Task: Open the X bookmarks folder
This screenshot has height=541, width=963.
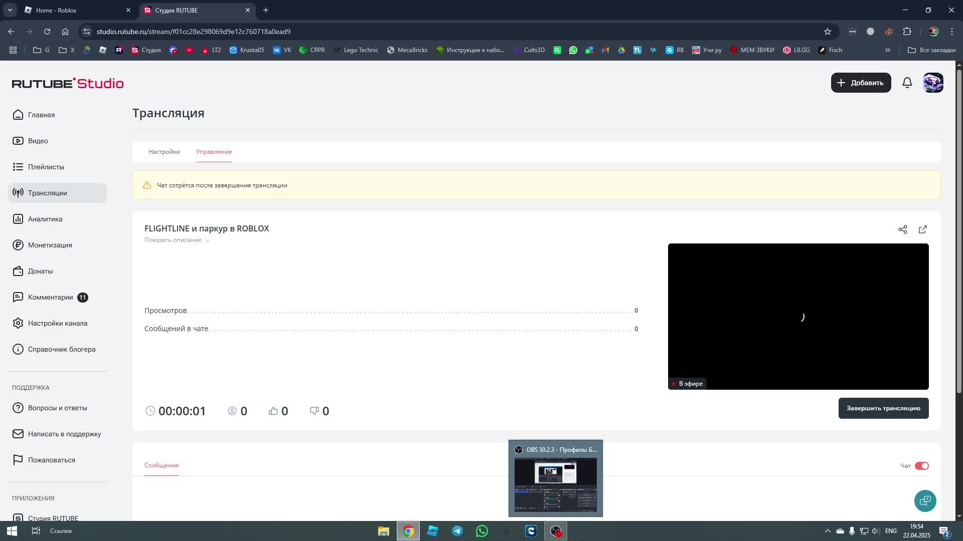Action: [x=66, y=50]
